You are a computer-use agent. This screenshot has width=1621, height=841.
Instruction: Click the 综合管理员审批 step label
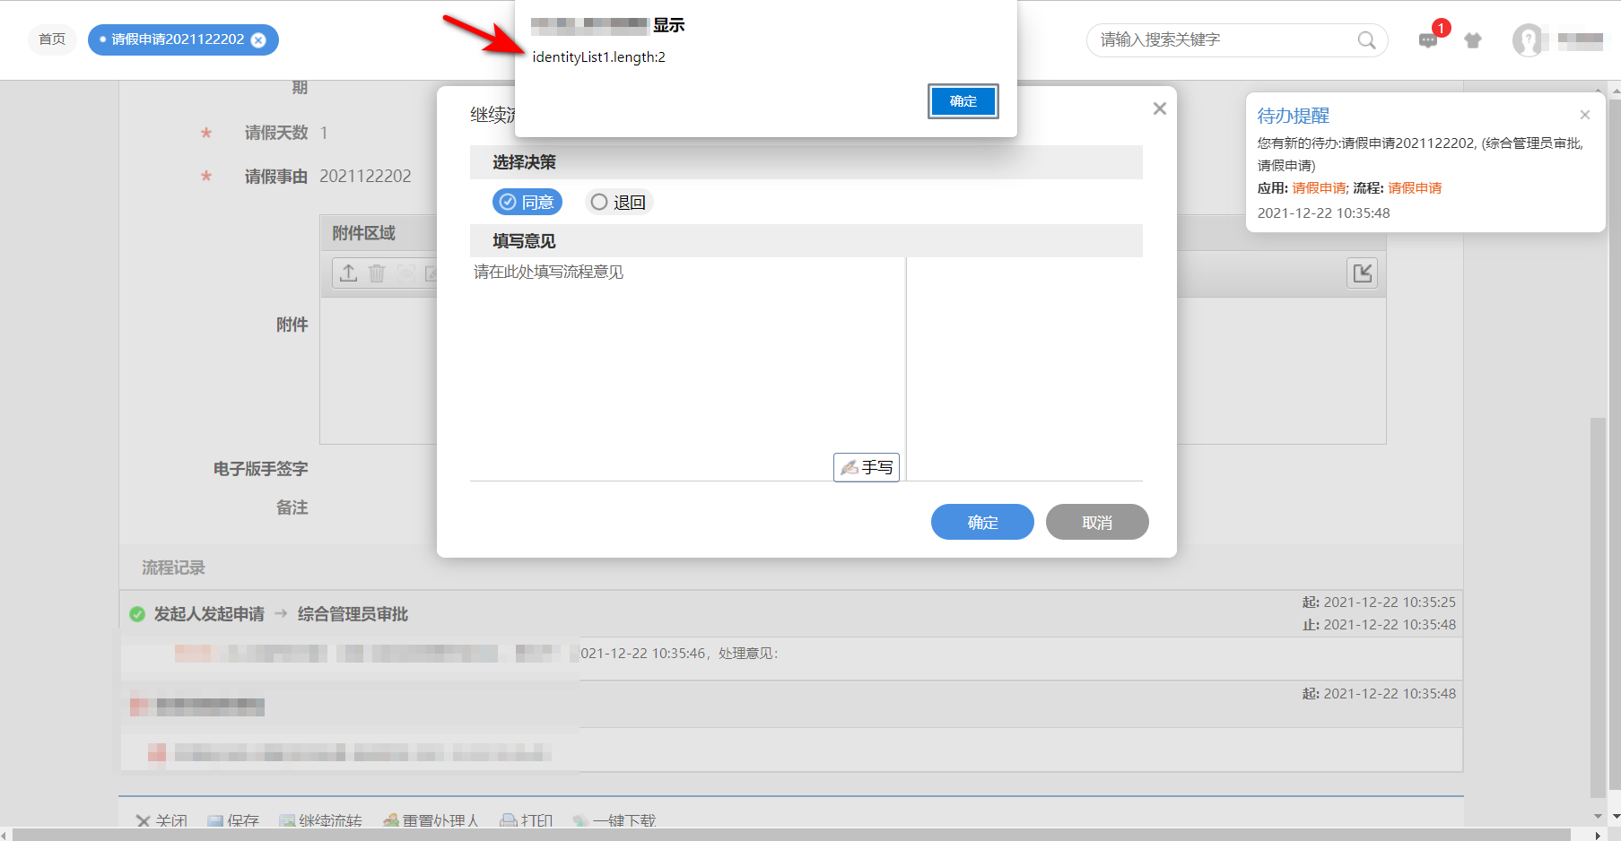pos(353,614)
